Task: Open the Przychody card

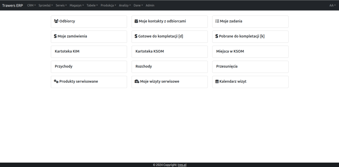Action: (x=89, y=67)
